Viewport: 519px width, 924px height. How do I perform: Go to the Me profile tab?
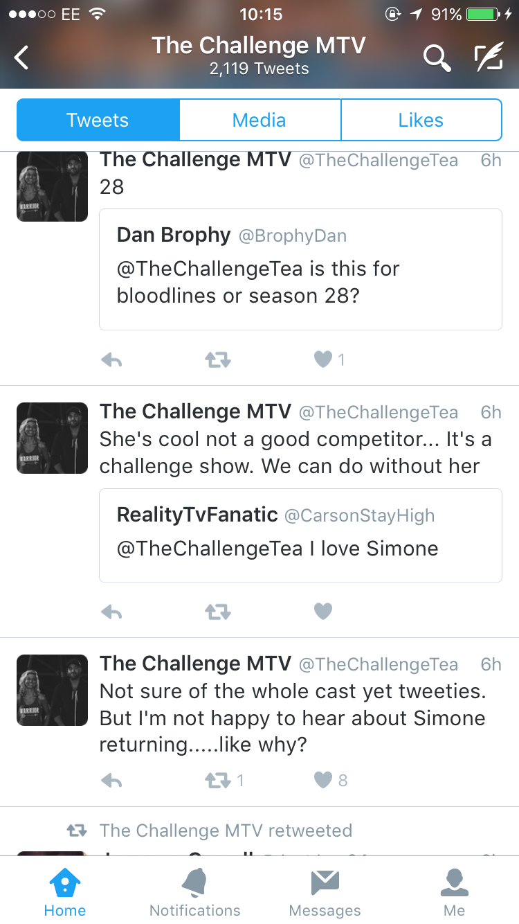click(455, 892)
